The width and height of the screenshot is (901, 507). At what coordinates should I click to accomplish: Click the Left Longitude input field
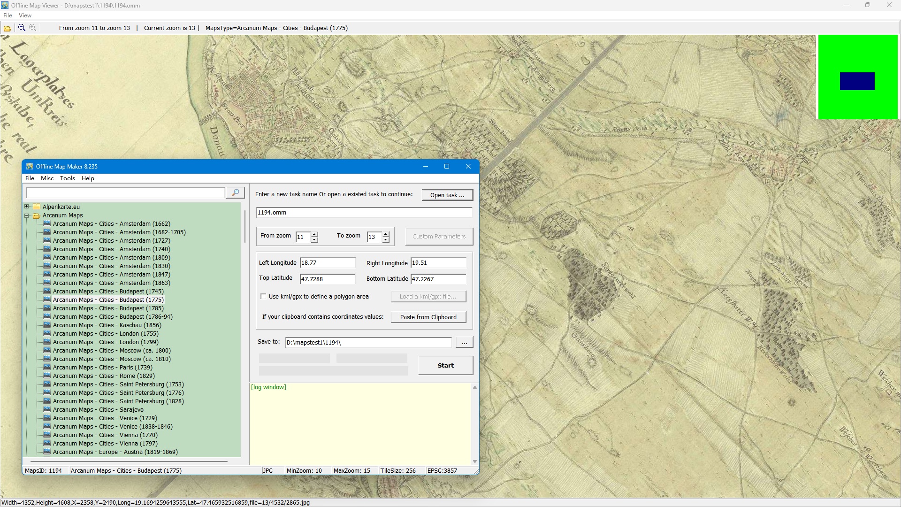tap(328, 263)
